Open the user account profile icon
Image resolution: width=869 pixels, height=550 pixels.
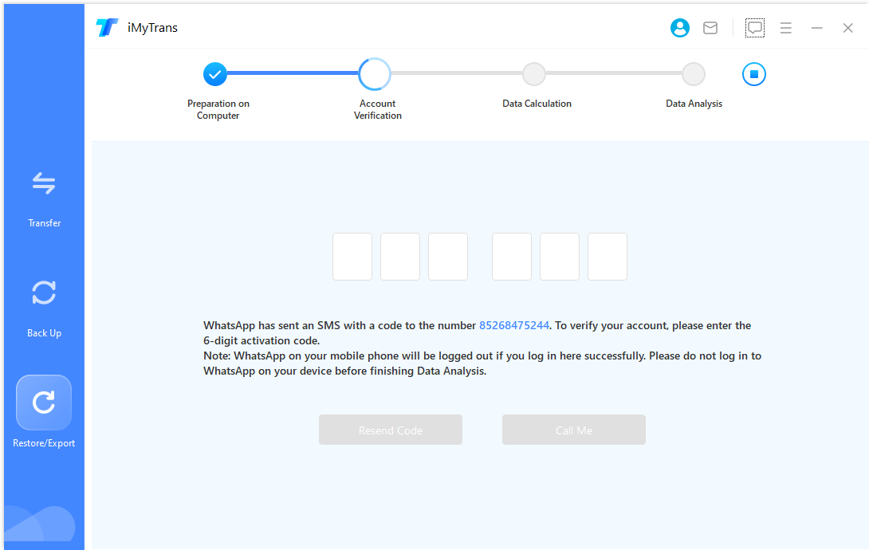point(679,28)
